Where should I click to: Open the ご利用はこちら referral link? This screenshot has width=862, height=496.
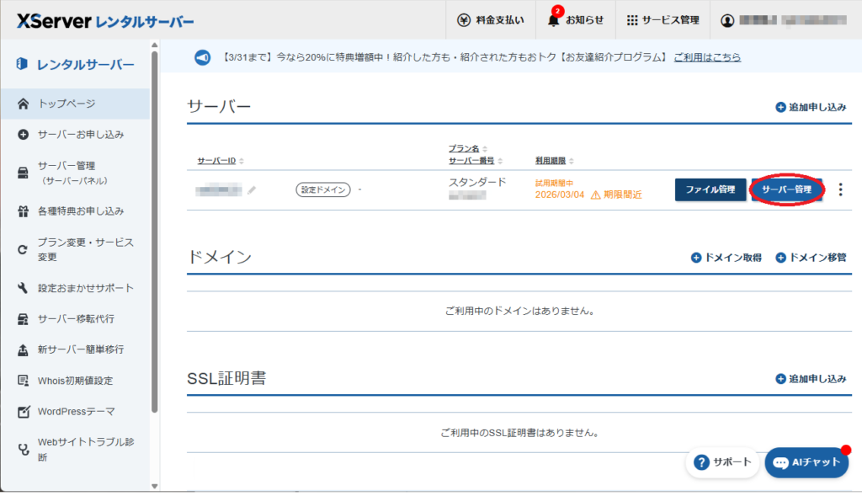pos(705,56)
